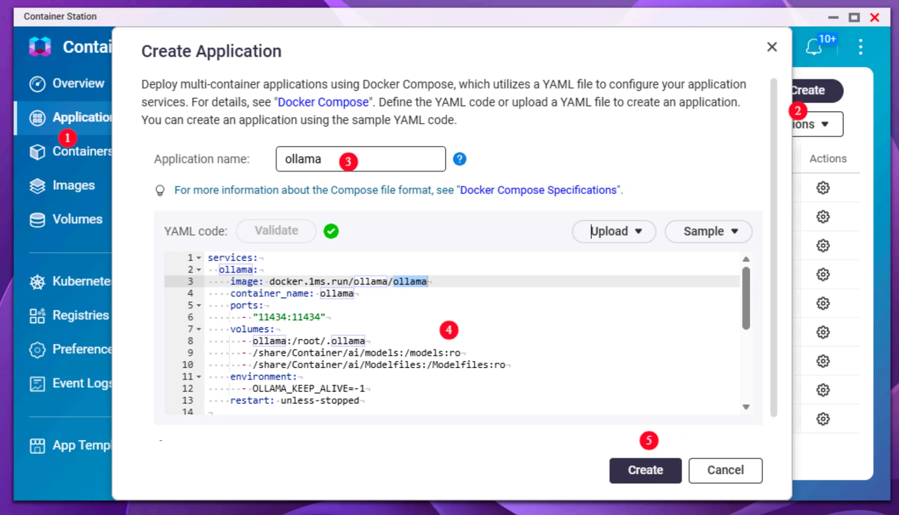Click the Volumes database icon
The width and height of the screenshot is (899, 515).
tap(37, 219)
